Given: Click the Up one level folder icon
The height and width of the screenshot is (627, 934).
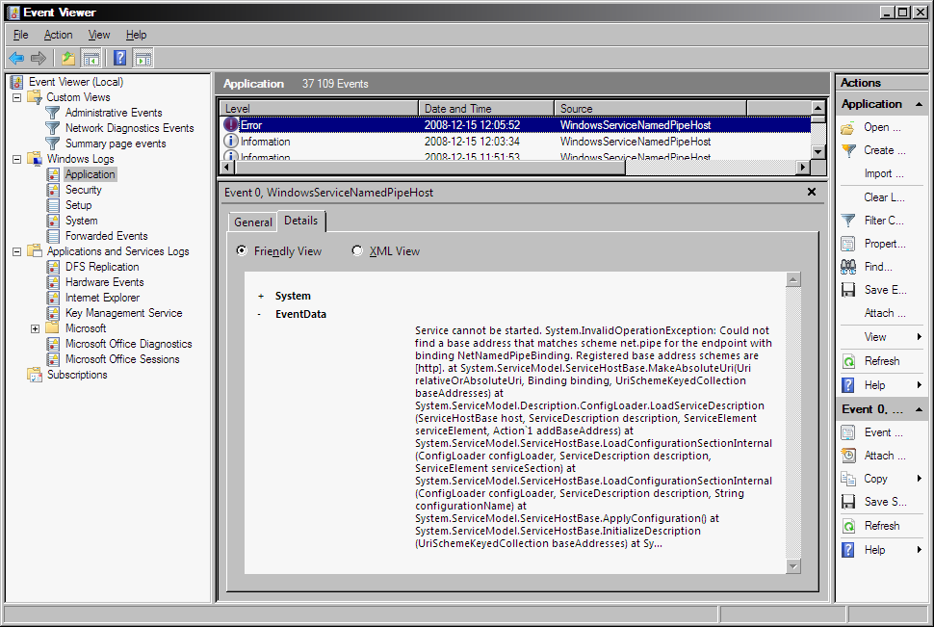Looking at the screenshot, I should coord(68,58).
